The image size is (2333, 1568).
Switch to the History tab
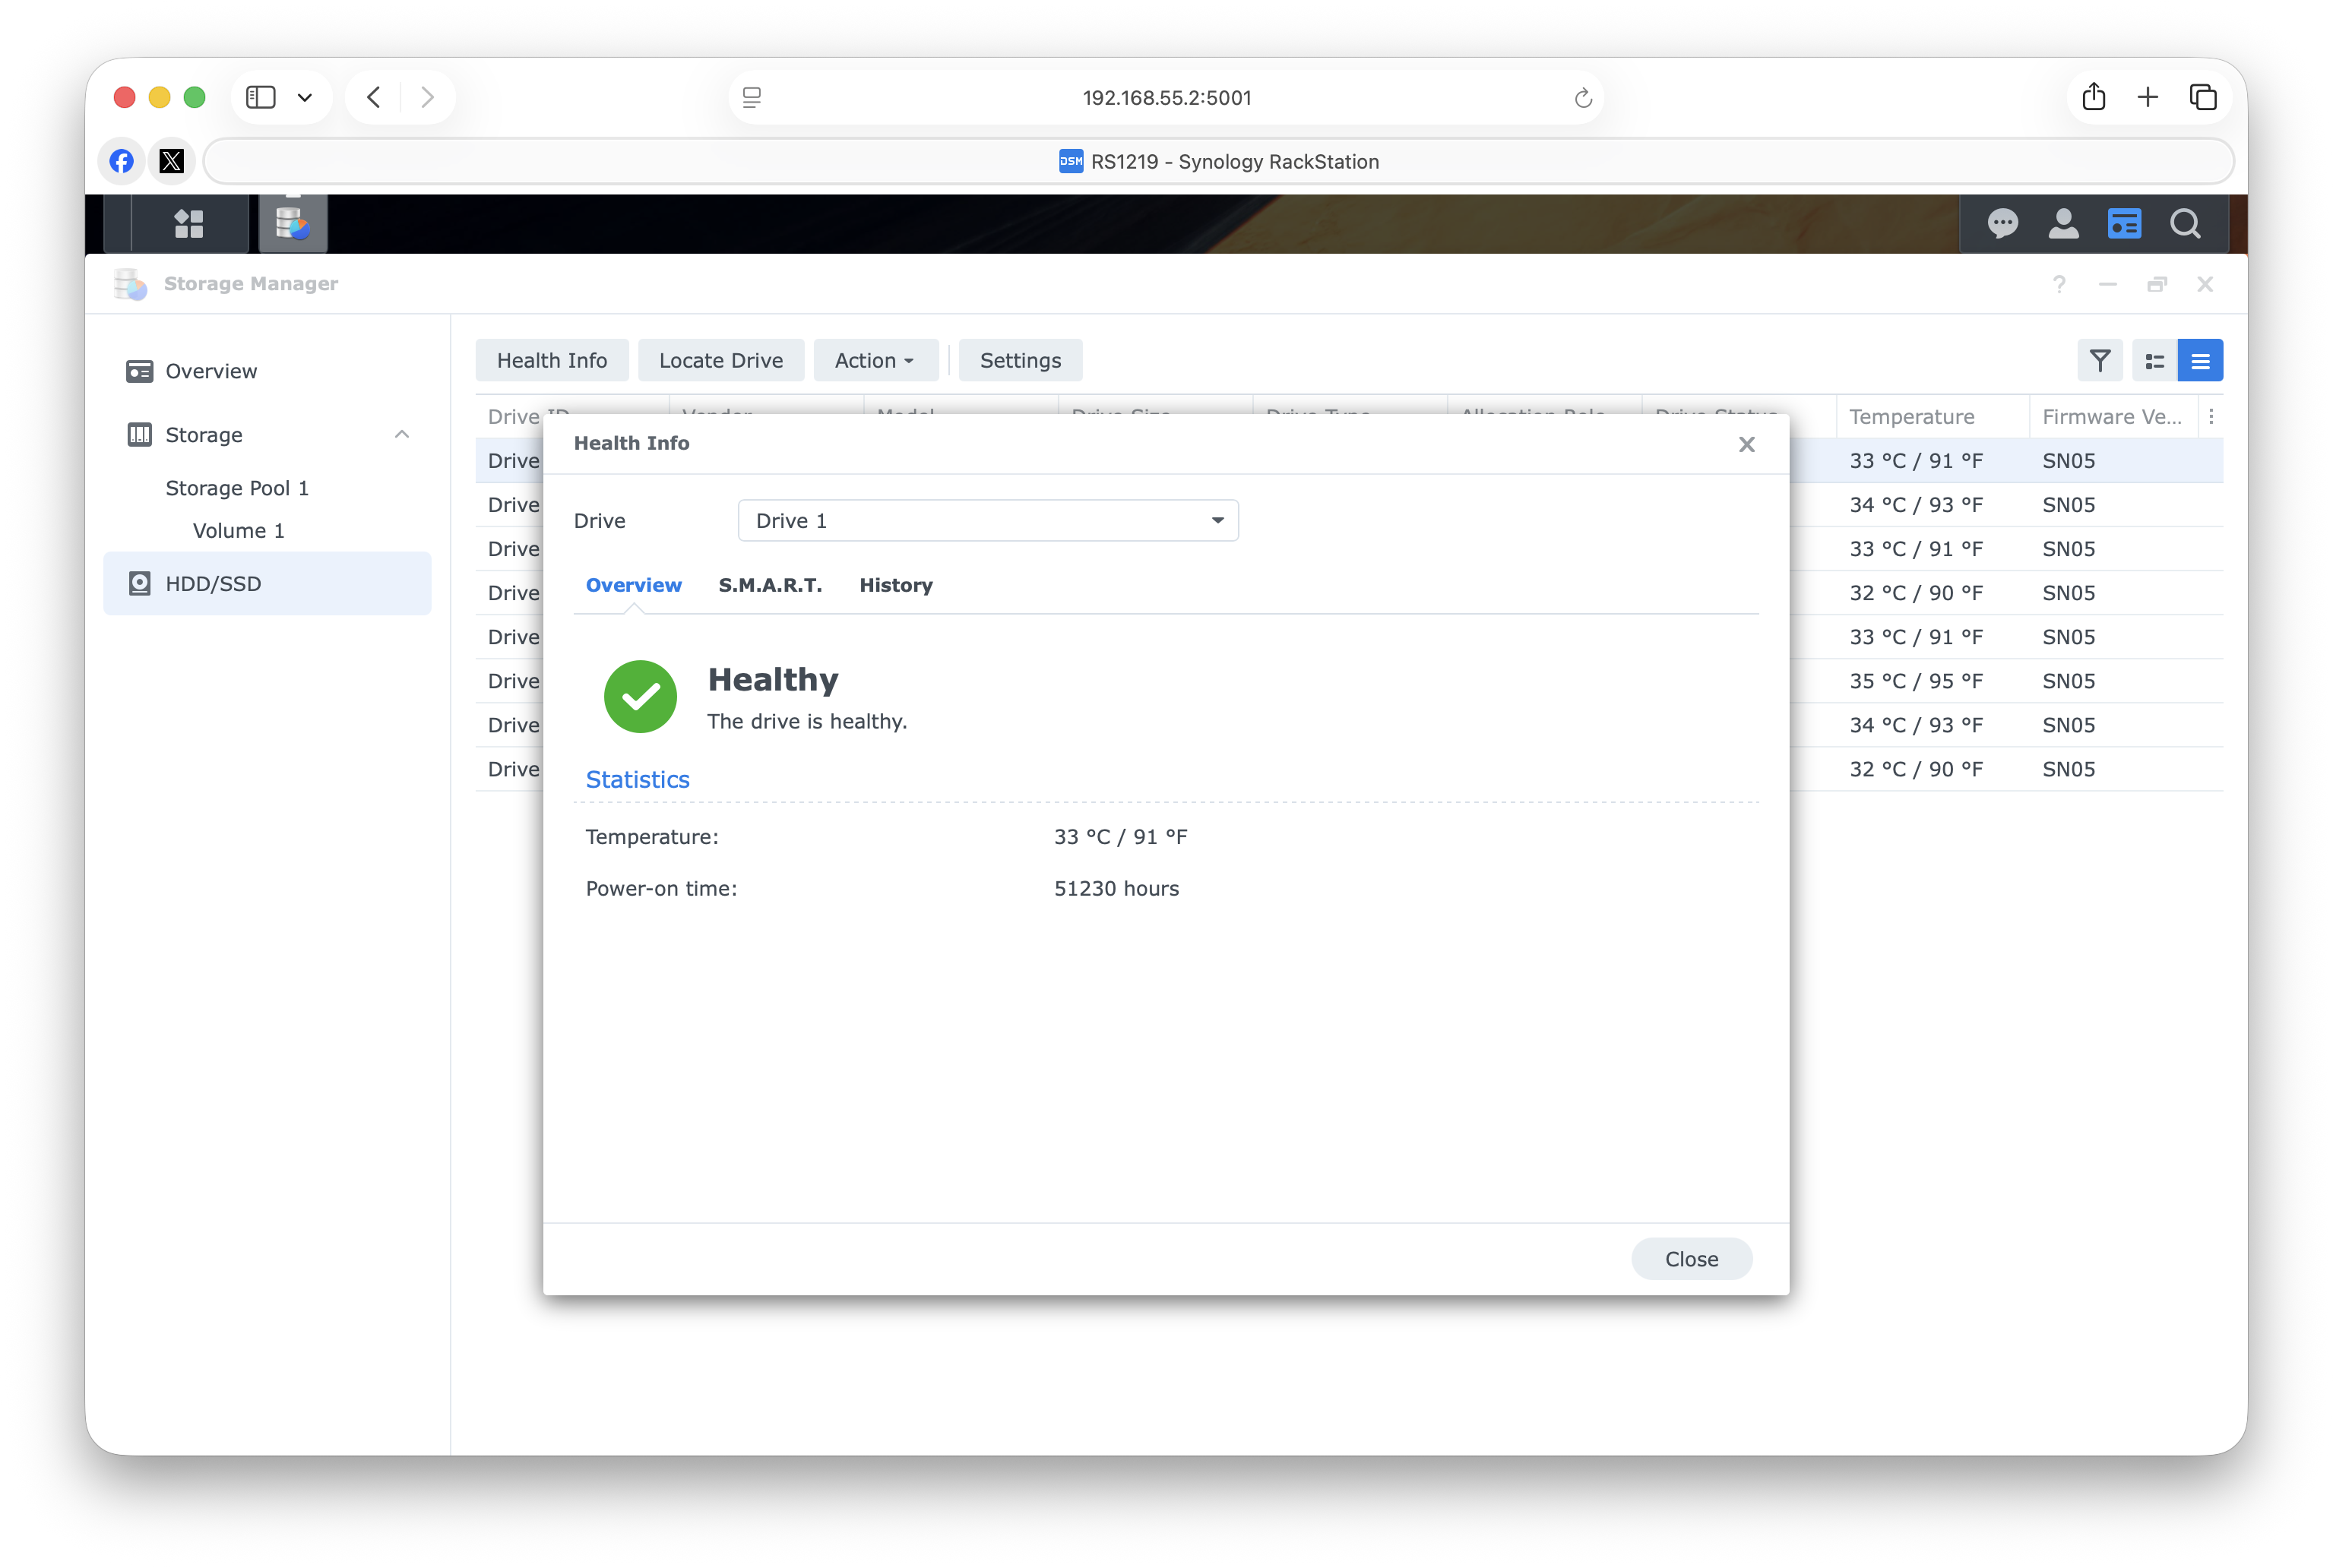(x=895, y=586)
